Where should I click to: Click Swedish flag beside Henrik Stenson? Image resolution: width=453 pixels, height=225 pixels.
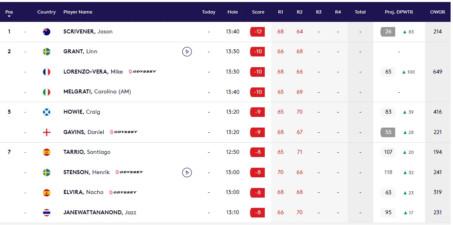point(47,172)
